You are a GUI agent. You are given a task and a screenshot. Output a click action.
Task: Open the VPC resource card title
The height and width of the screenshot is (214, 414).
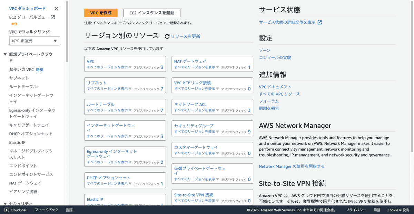click(90, 62)
